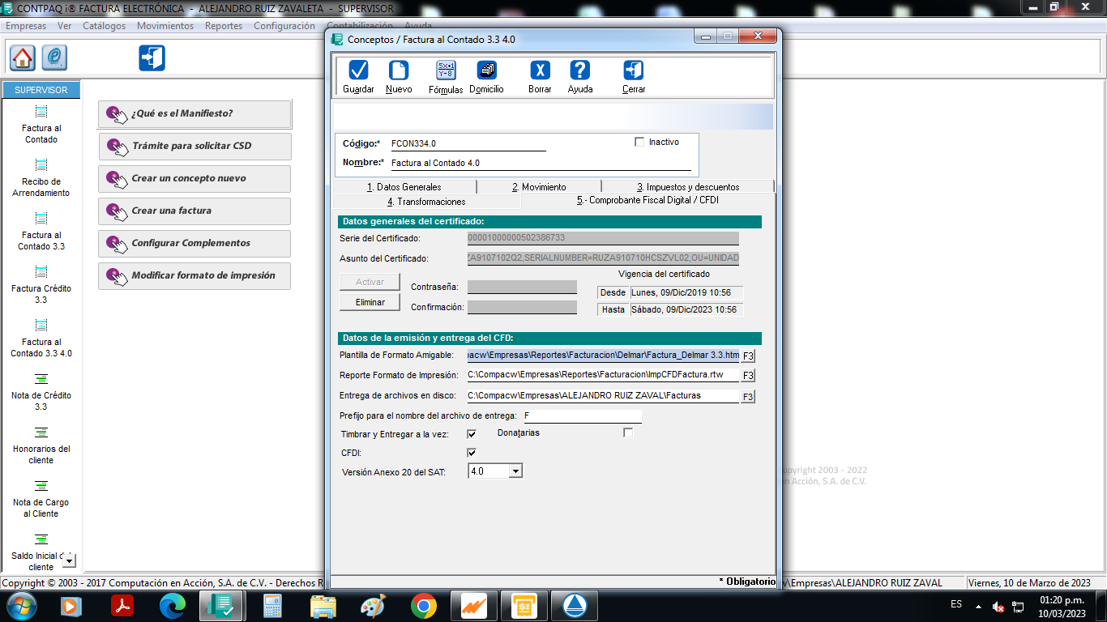Click ¿Qué es el Manifiesto? button

coord(194,113)
